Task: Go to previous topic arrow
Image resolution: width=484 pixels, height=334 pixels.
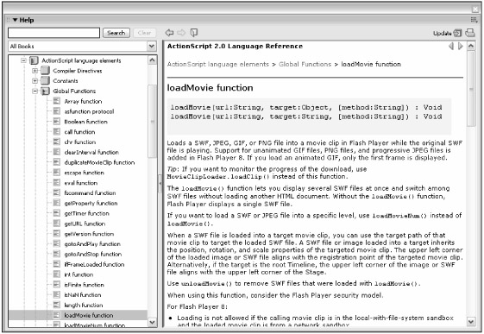Action: [451, 47]
